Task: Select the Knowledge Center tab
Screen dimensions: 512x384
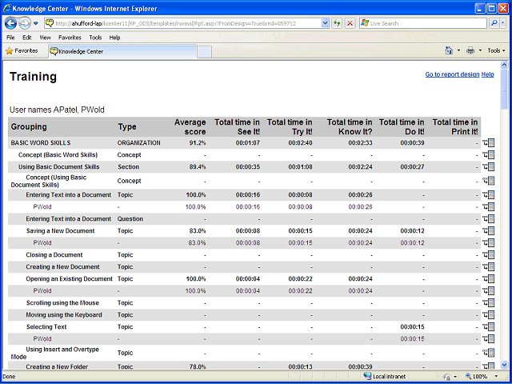Action: tap(122, 51)
